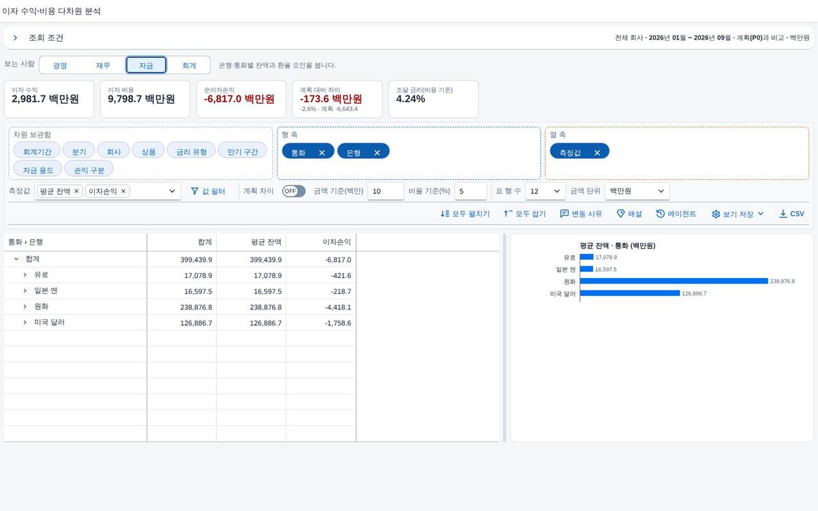Remove 은행 from the row axis
The width and height of the screenshot is (818, 511).
[x=377, y=153]
